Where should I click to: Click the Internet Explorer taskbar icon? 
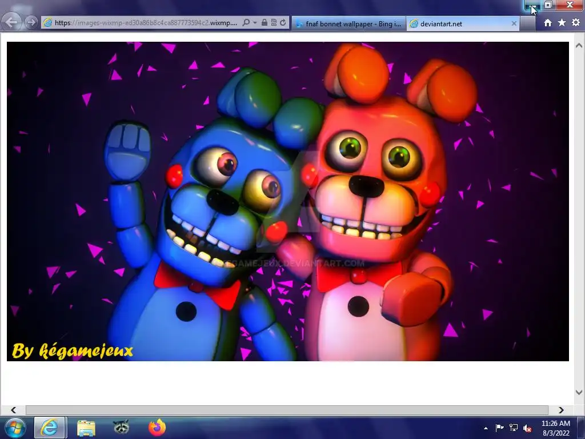tap(50, 428)
